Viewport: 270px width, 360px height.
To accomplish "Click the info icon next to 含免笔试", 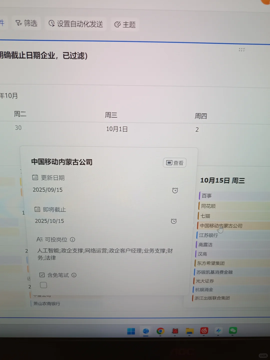I will pos(74,275).
